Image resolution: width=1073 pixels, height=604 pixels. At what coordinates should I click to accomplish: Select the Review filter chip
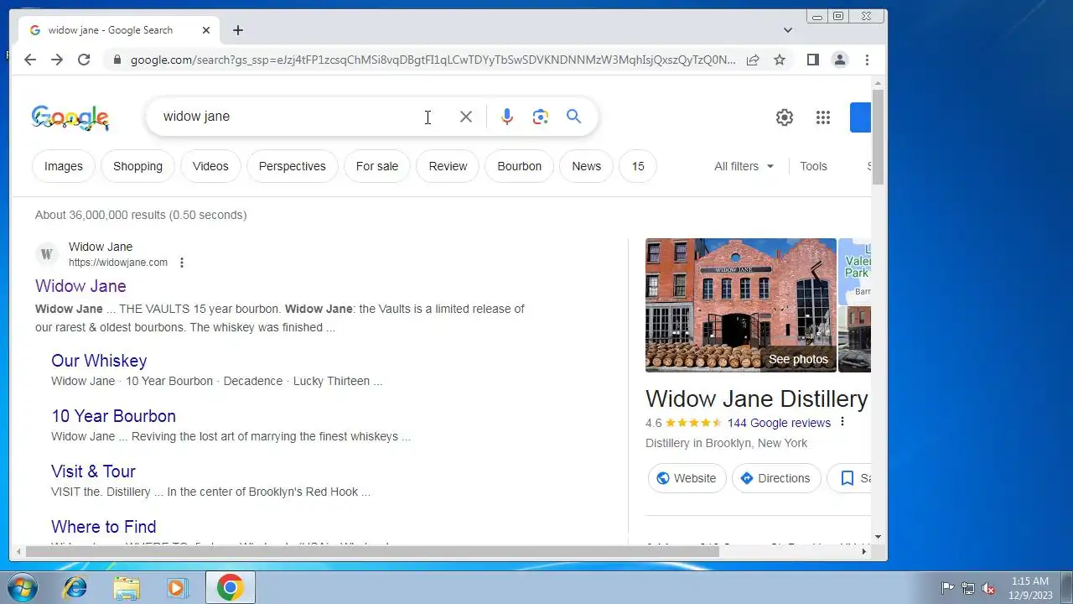click(x=448, y=166)
